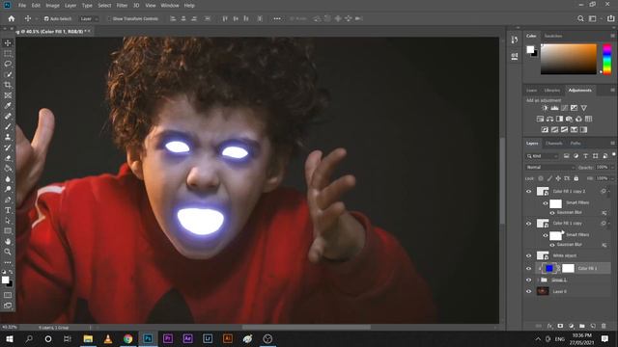Hide Smart Filters of Color Fill 1 copy 2

coord(546,203)
